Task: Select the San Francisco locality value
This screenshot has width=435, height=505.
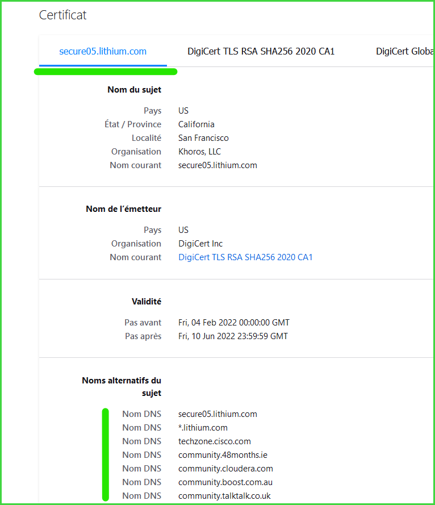Action: pyautogui.click(x=203, y=138)
